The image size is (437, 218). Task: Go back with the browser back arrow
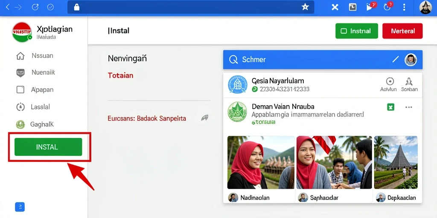(8, 7)
